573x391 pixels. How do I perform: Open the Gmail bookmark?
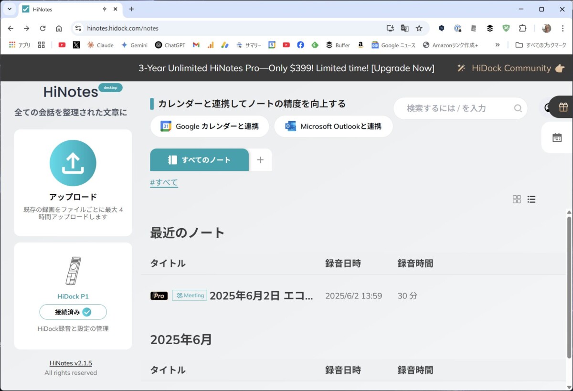(196, 45)
